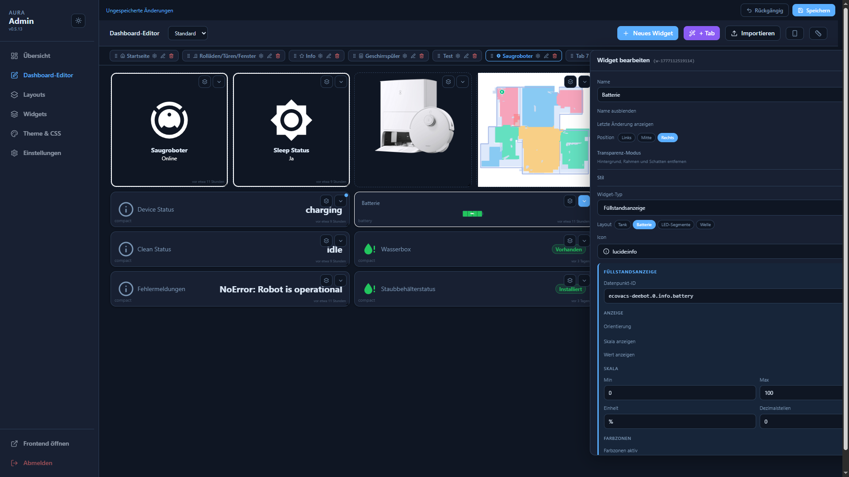The width and height of the screenshot is (849, 477).
Task: Switch the Layout to Welle
Action: tap(705, 224)
